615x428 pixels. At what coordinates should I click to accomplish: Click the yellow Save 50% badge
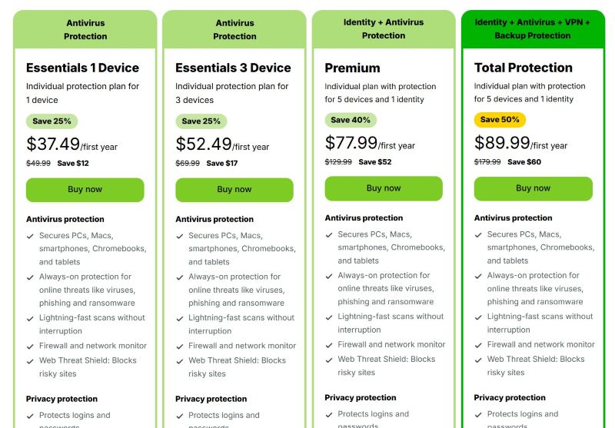[500, 120]
